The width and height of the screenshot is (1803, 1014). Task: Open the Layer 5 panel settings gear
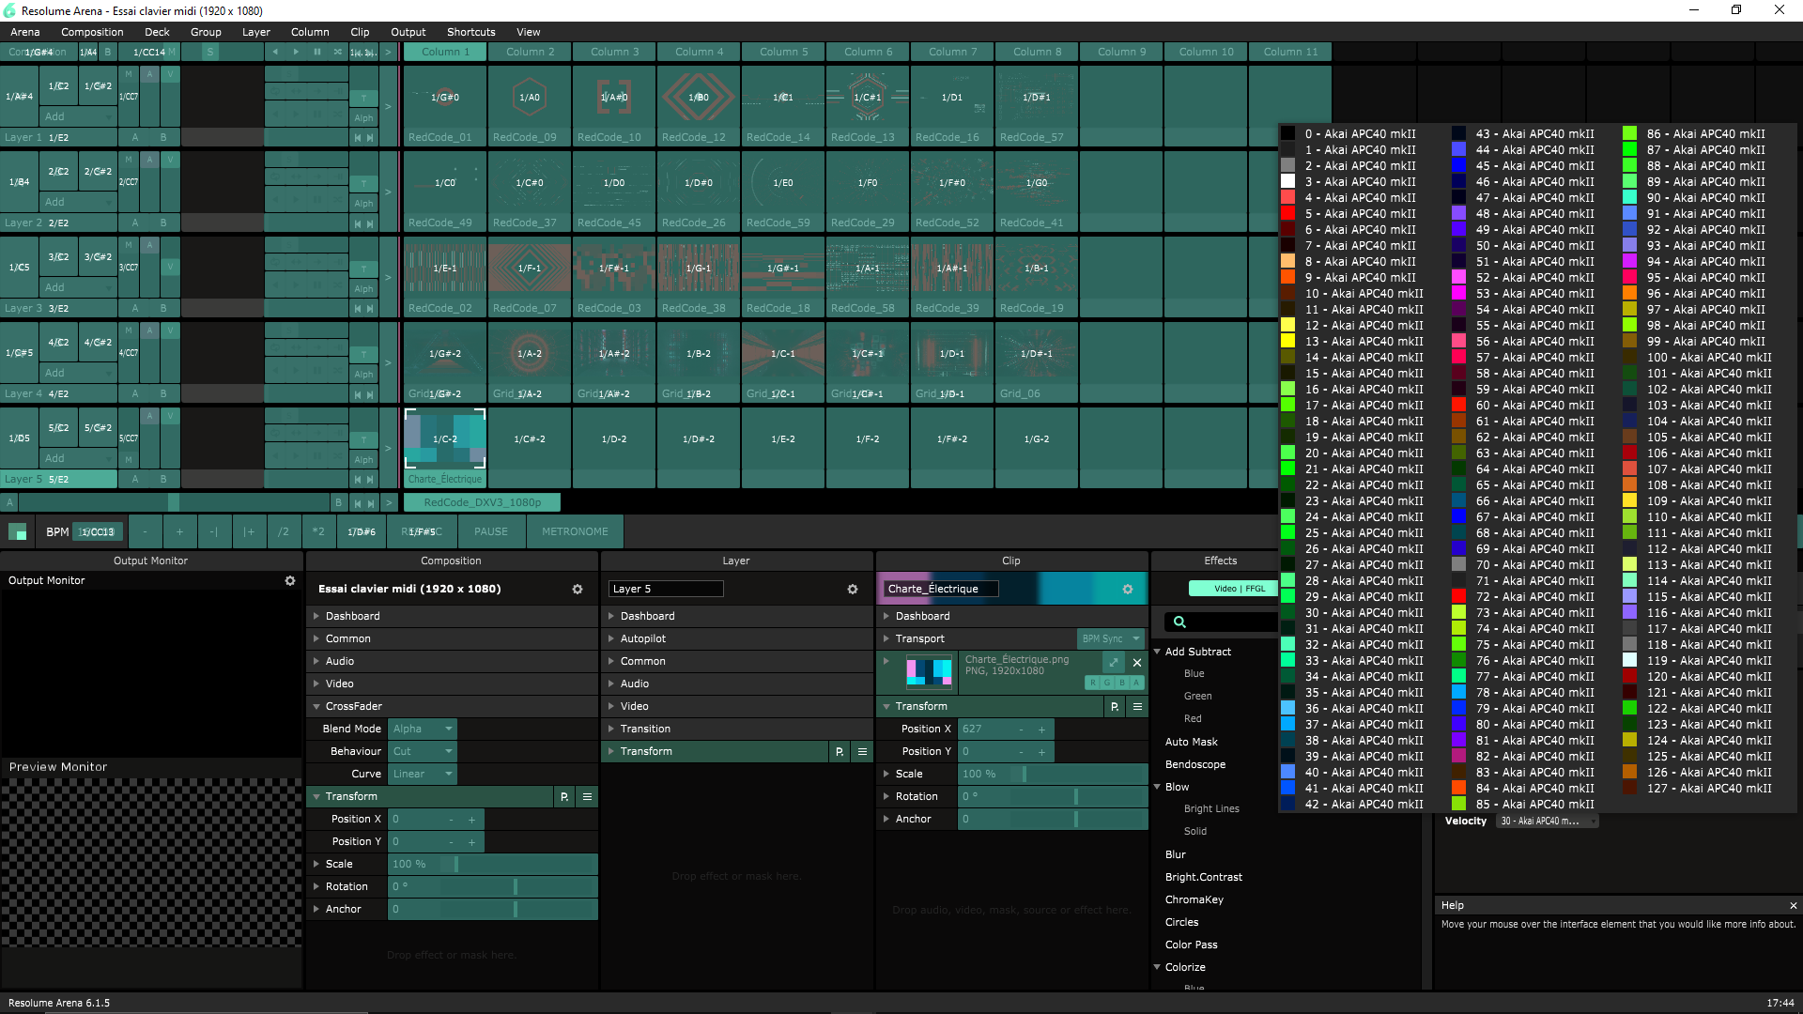852,590
